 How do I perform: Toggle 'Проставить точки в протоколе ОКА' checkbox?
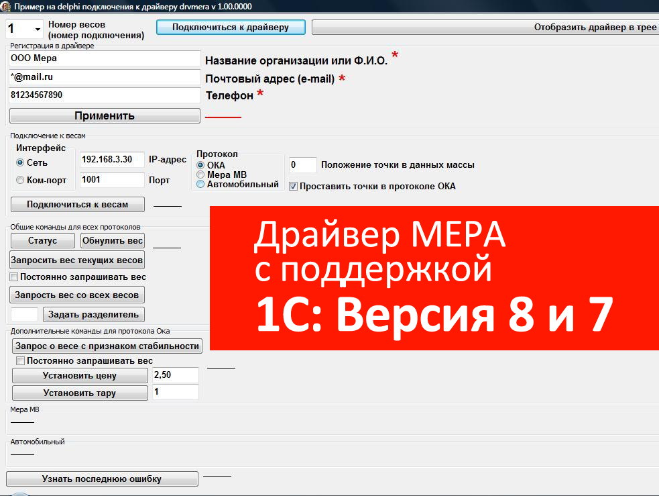pyautogui.click(x=293, y=186)
